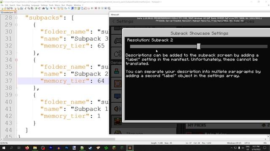Click the "UTF-8" status bar entry
Image resolution: width=270 pixels, height=151 pixels.
[247, 143]
